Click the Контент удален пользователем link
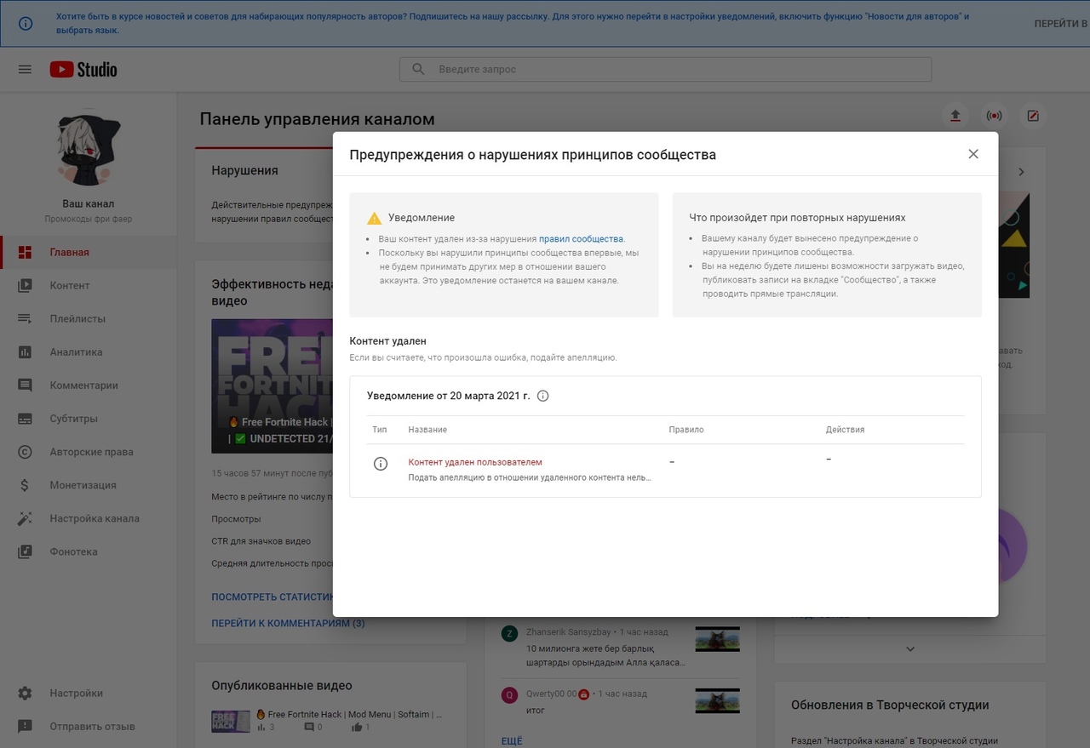Image resolution: width=1090 pixels, height=748 pixels. 475,462
